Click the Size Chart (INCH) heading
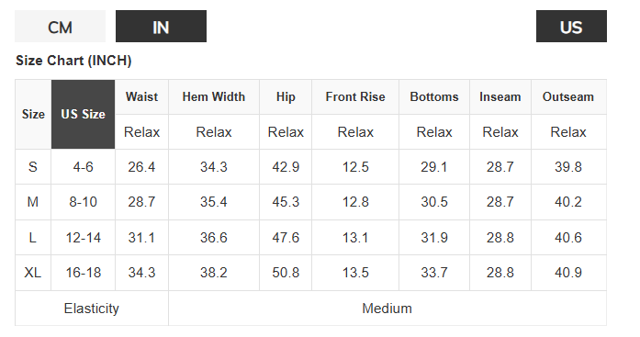Screen dimensions: 640x337 pos(73,61)
